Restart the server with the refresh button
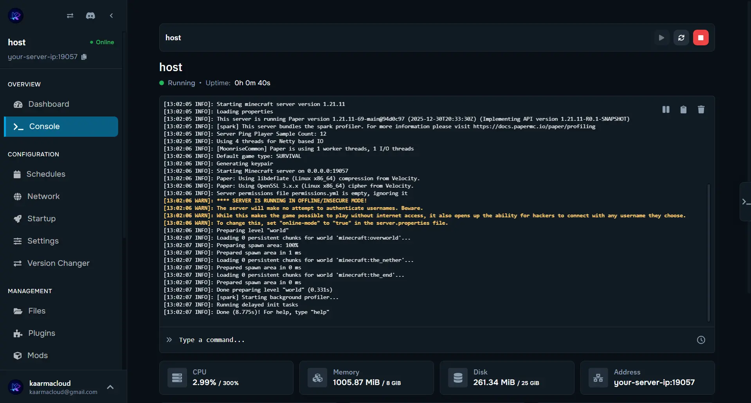Screen dimensions: 751x403 (x=681, y=38)
